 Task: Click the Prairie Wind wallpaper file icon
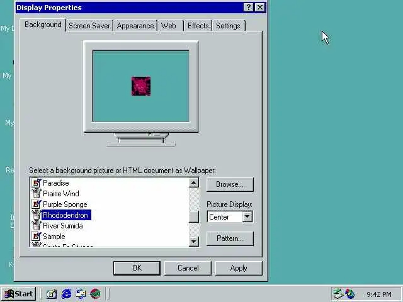click(37, 193)
